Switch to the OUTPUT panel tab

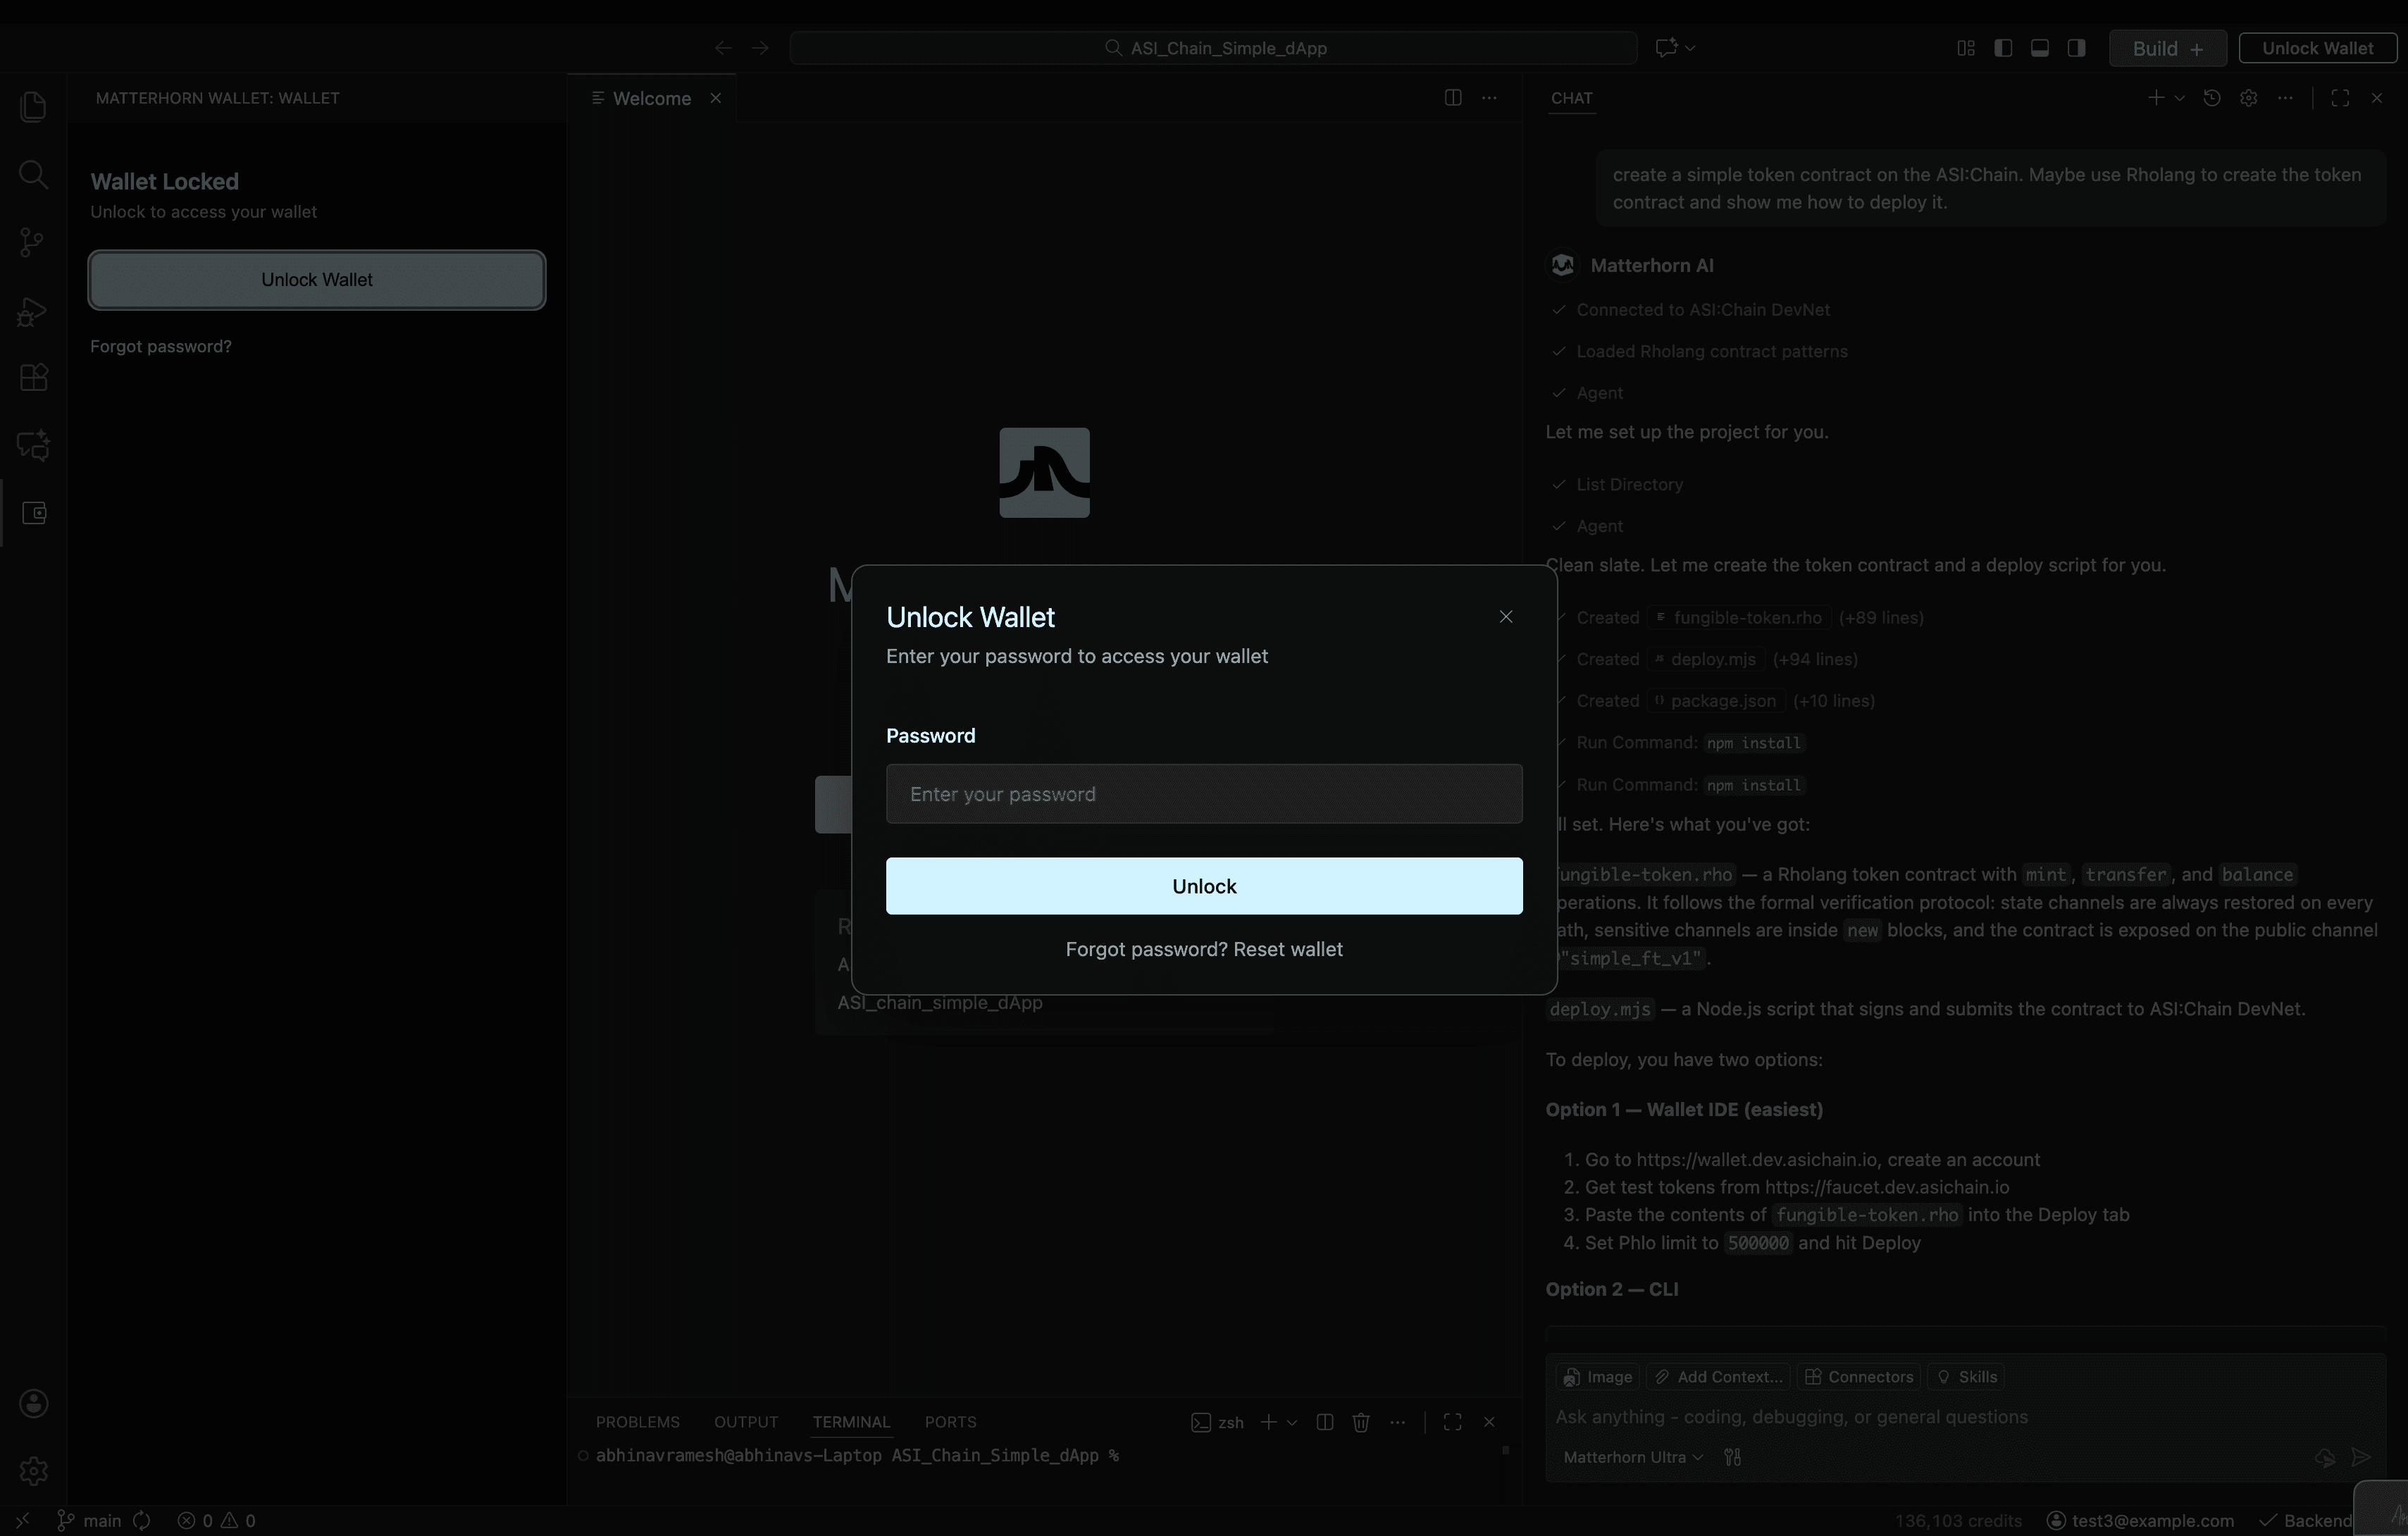click(745, 1422)
